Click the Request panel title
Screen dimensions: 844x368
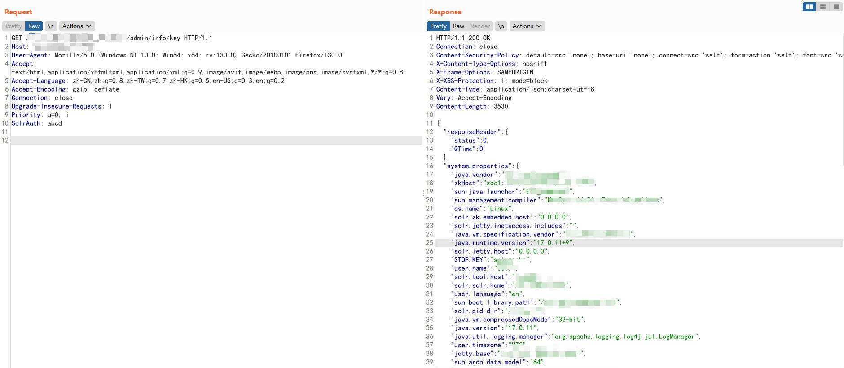(x=18, y=12)
